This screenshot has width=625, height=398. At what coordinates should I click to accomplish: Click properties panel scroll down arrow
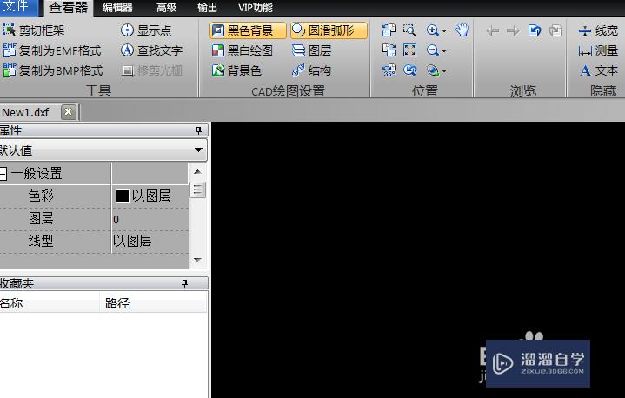(197, 260)
